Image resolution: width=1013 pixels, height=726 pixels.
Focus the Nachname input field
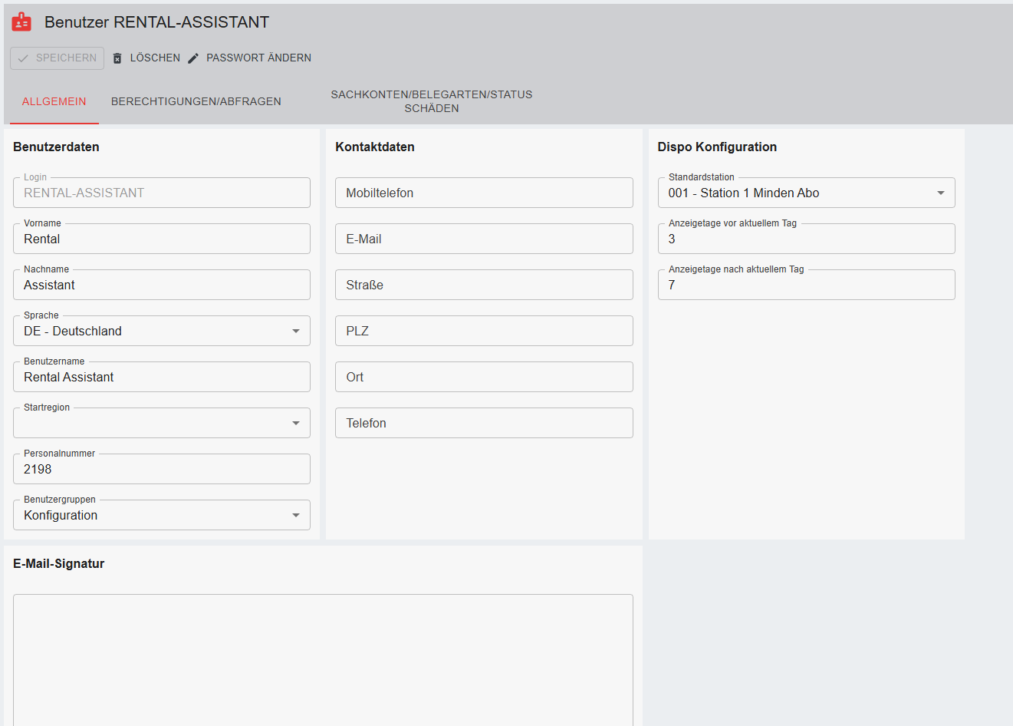click(x=161, y=285)
